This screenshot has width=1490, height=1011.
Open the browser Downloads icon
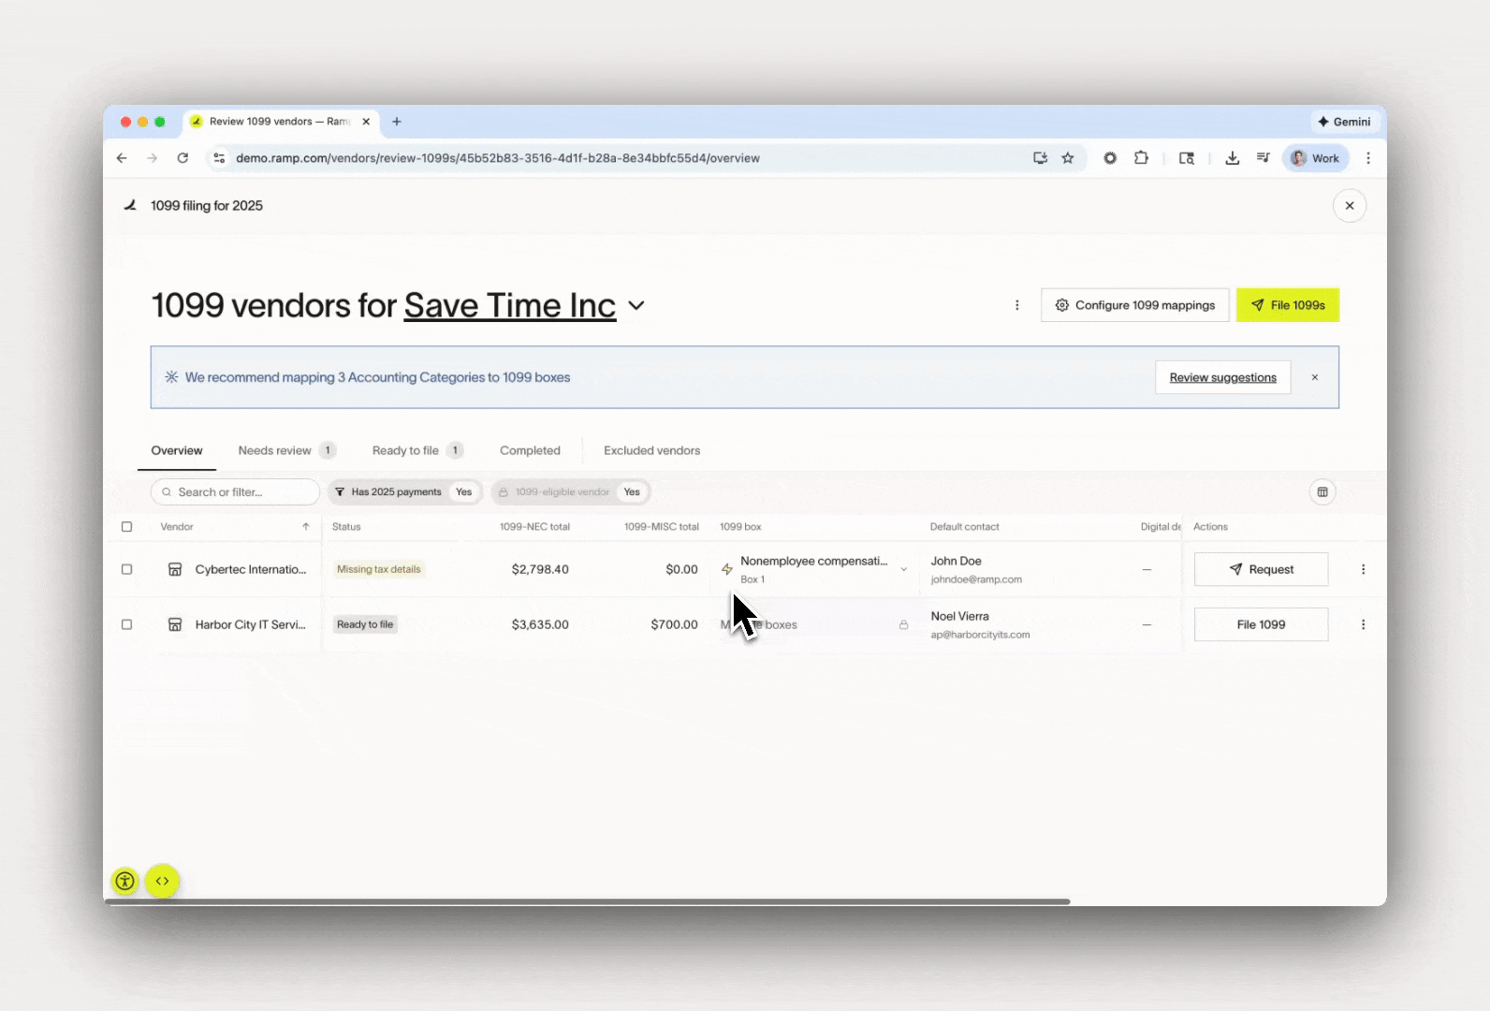pyautogui.click(x=1233, y=158)
